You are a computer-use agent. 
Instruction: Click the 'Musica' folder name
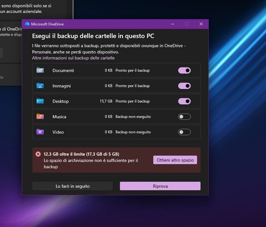(x=59, y=117)
